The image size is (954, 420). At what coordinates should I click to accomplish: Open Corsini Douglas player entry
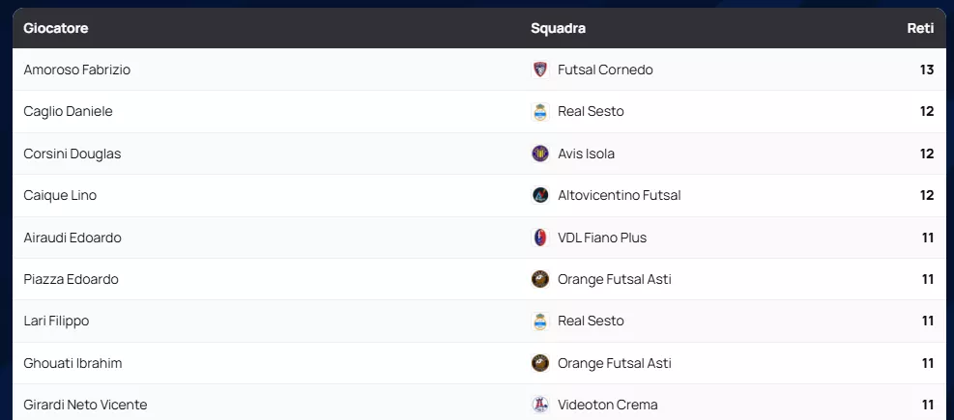click(72, 154)
